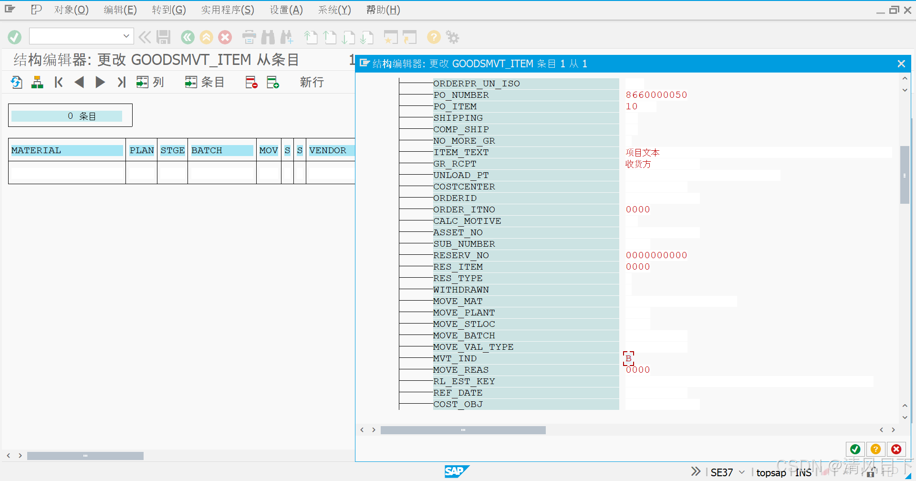916x481 pixels.
Task: Click the yellow help icon in the dialog
Action: pos(875,449)
